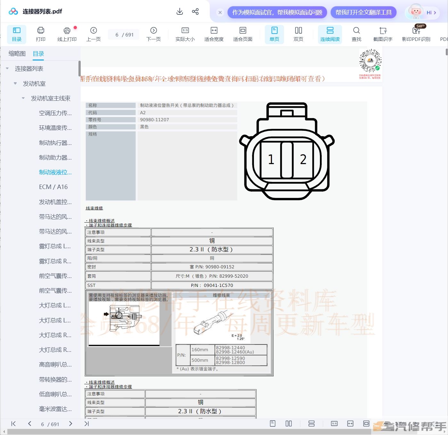Click the first 线束维修概述 link
This screenshot has height=435, width=448.
[102, 221]
